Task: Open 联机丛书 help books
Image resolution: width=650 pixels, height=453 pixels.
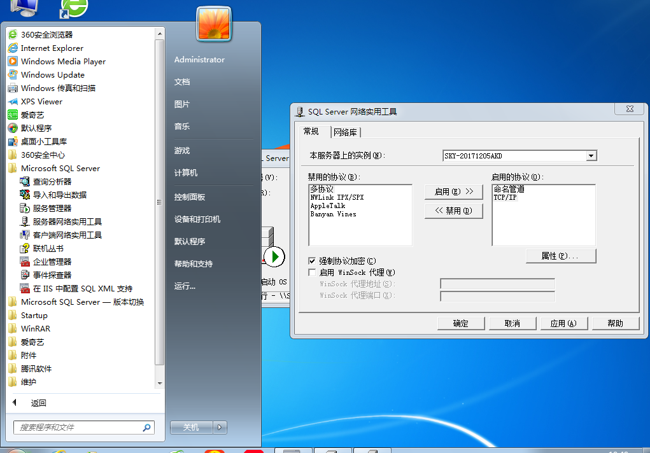Action: 42,248
